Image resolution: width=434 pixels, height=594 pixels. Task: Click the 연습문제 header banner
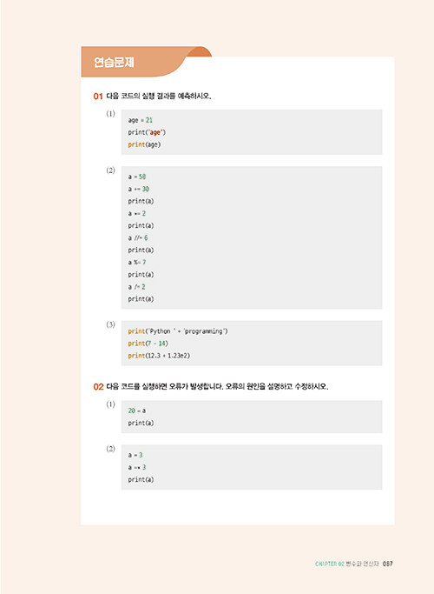pyautogui.click(x=146, y=62)
